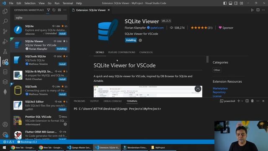Refresh the extensions list

pos(54,10)
